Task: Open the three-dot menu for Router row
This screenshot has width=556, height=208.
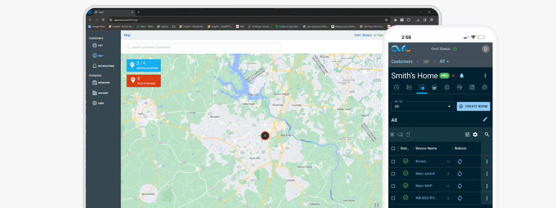Action: (487, 162)
